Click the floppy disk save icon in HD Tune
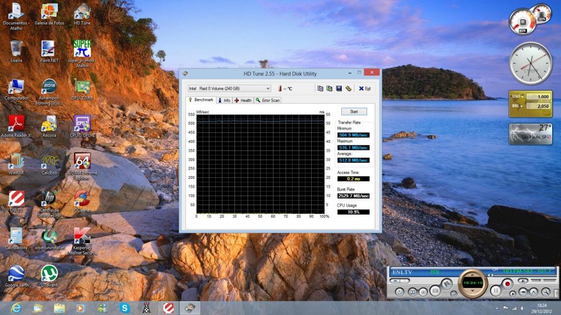The image size is (561, 315). pos(339,88)
